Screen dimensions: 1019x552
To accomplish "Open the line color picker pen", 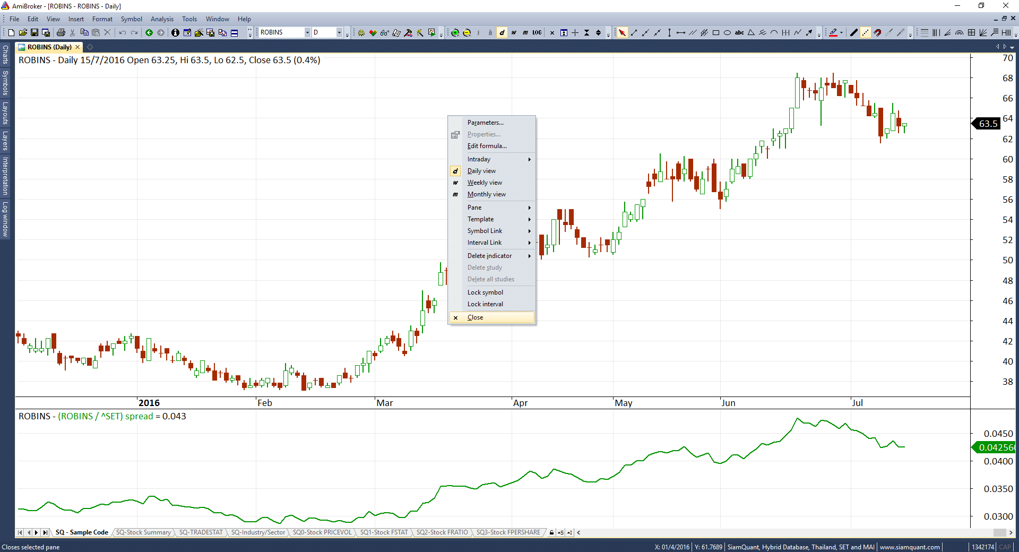I will [833, 33].
